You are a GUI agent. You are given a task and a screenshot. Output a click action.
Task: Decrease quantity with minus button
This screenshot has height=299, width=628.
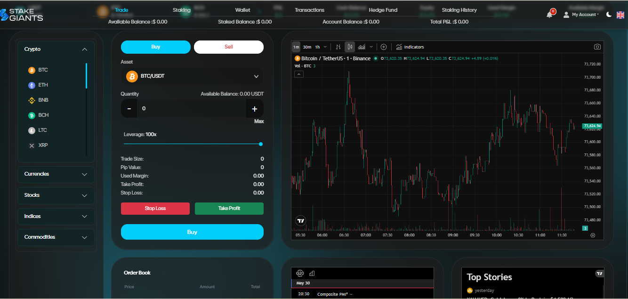(129, 109)
